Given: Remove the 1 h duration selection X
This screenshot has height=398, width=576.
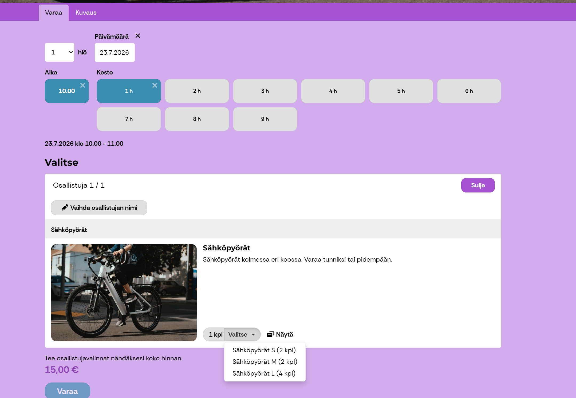Looking at the screenshot, I should pyautogui.click(x=155, y=85).
